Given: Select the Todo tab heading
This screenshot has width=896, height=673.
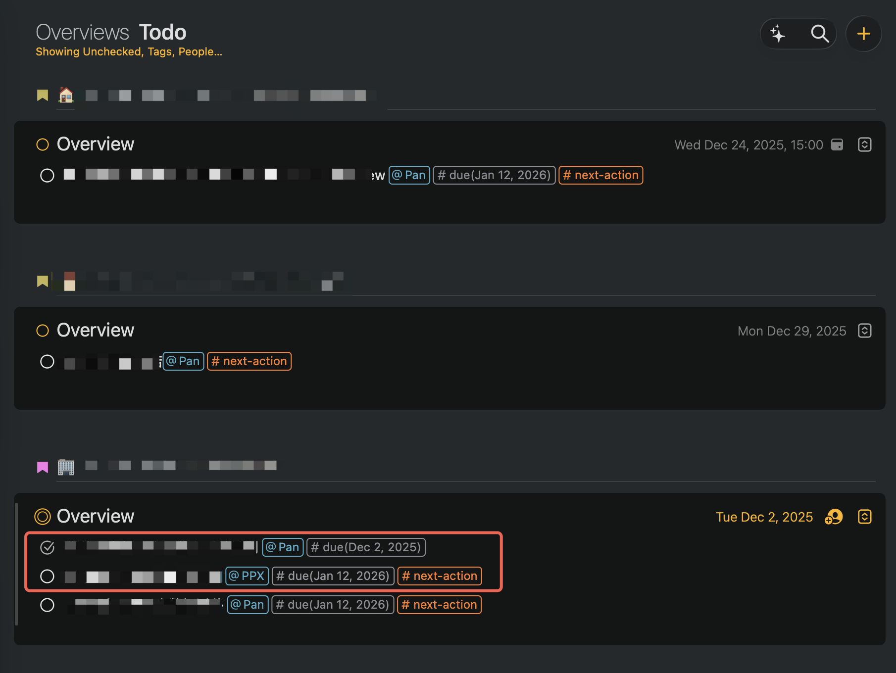Looking at the screenshot, I should [x=162, y=33].
